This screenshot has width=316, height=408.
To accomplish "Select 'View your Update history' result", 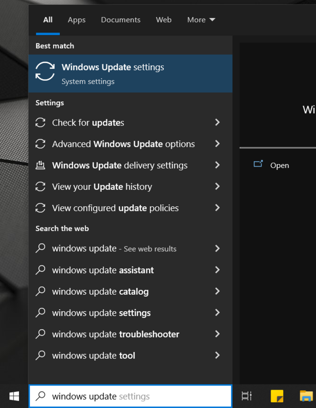I will tap(130, 187).
